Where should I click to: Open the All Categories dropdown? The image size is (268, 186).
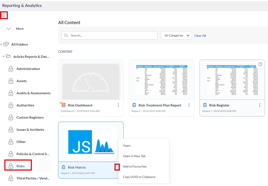click(x=176, y=36)
